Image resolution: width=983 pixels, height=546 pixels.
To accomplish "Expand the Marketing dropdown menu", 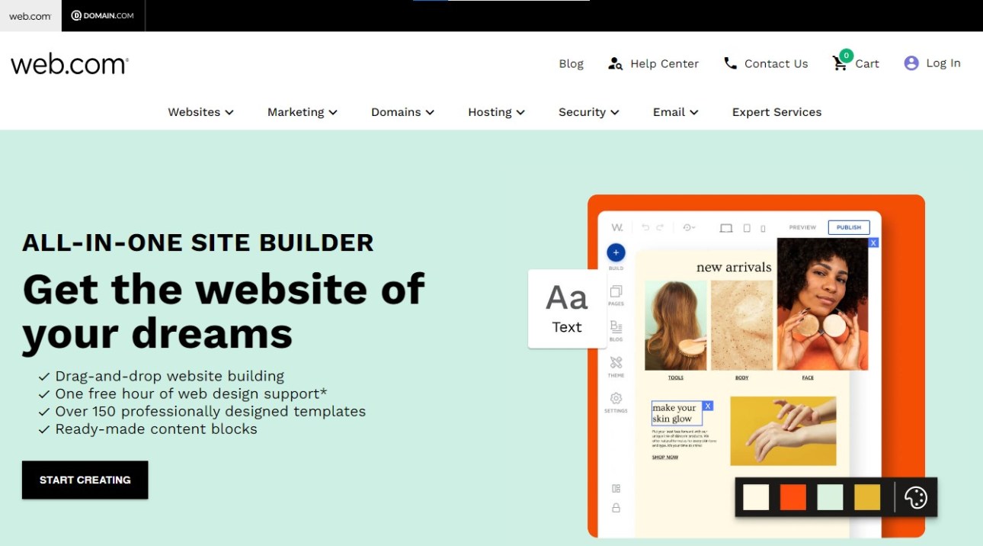I will coord(303,112).
